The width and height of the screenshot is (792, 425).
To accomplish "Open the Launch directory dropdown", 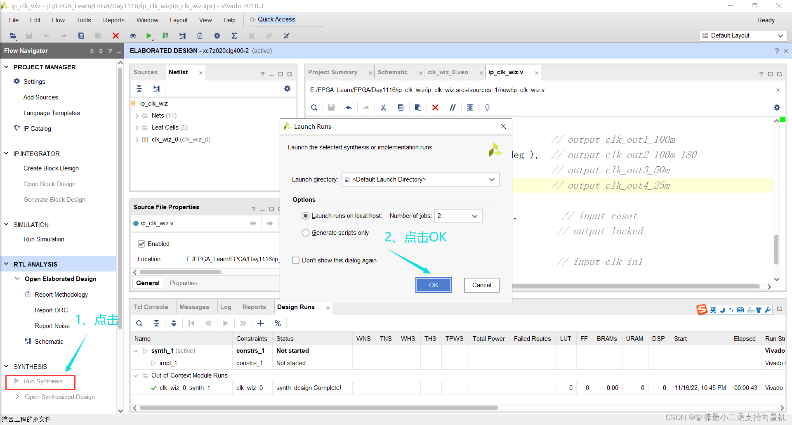I will (x=420, y=179).
